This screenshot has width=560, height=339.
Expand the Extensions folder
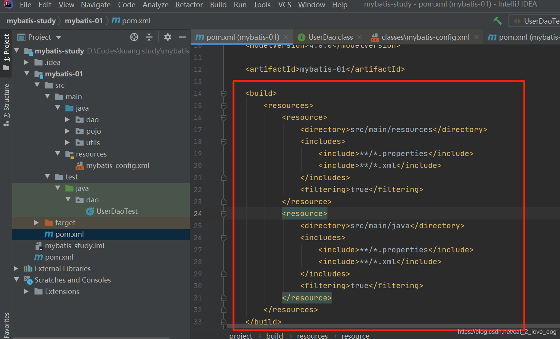tap(26, 291)
